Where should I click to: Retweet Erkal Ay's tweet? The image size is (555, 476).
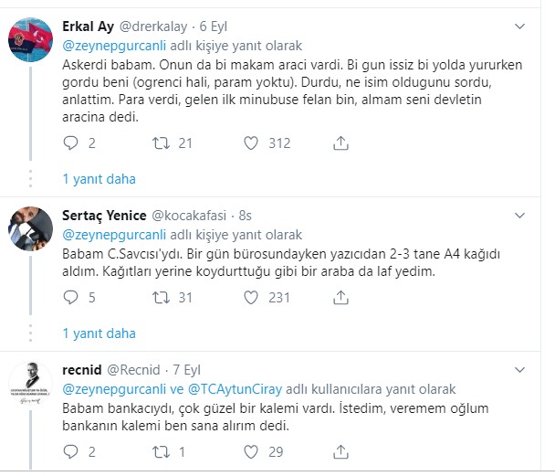[x=161, y=143]
